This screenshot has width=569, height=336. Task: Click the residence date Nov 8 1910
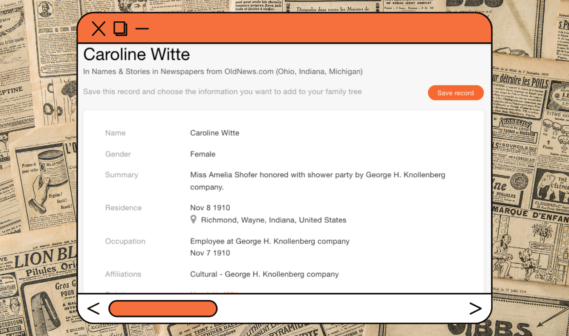tap(210, 208)
